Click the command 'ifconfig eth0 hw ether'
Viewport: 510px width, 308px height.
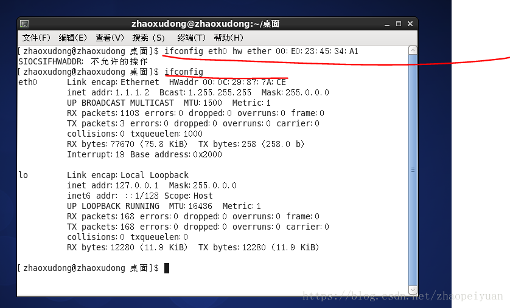pyautogui.click(x=218, y=51)
